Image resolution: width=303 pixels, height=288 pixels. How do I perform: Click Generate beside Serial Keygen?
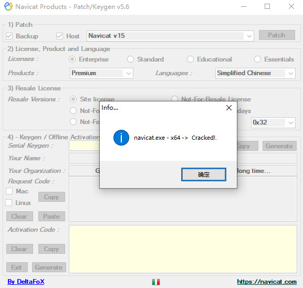(x=279, y=146)
